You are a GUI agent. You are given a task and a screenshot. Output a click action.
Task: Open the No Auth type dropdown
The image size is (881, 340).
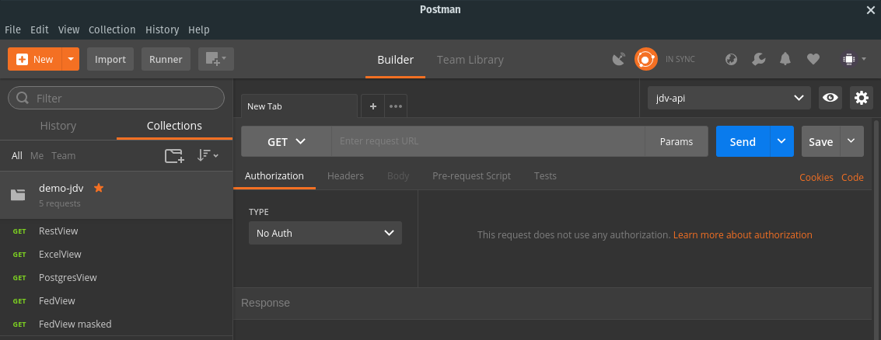(325, 233)
